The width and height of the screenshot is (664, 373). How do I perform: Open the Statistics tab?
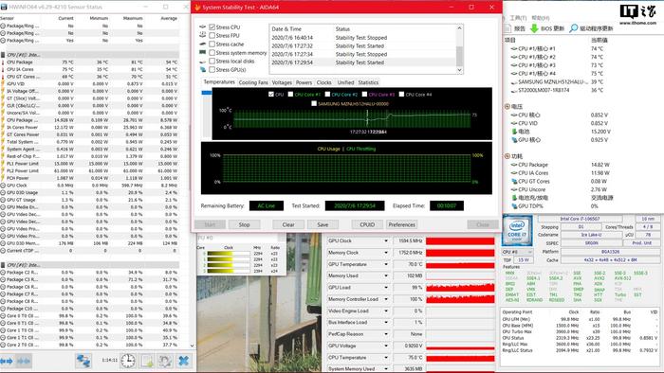pyautogui.click(x=368, y=82)
